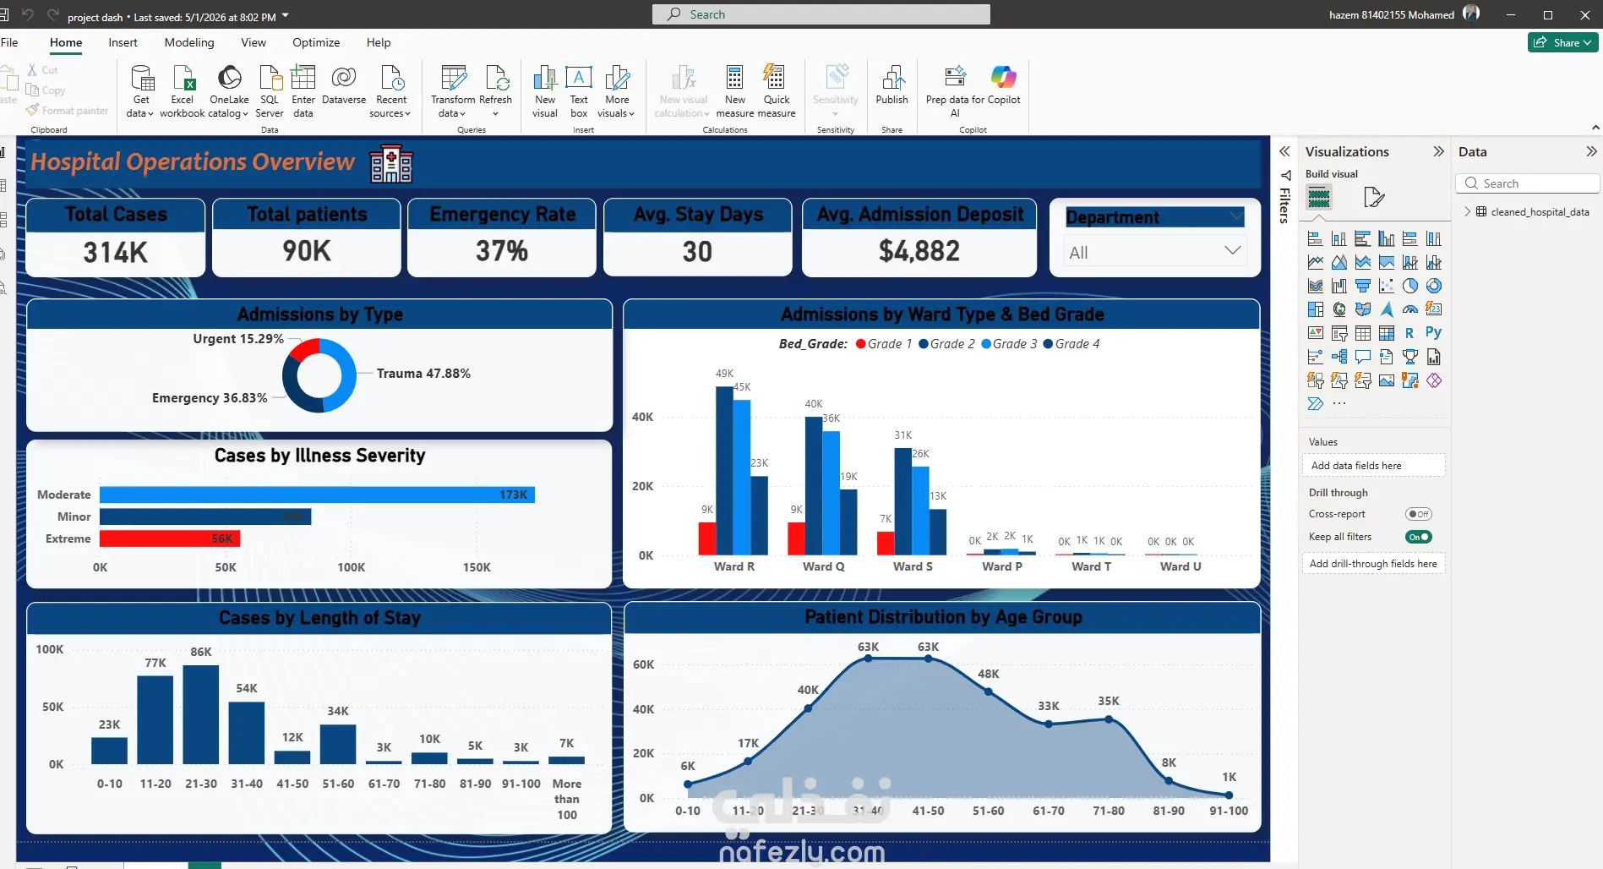This screenshot has width=1603, height=869.
Task: Click Quick measure icon
Action: click(x=777, y=91)
